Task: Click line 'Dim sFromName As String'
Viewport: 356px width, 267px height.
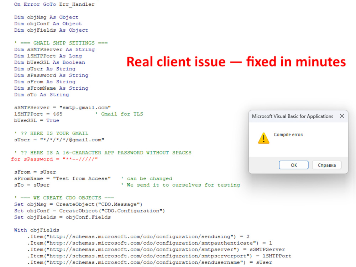Action: [51, 88]
